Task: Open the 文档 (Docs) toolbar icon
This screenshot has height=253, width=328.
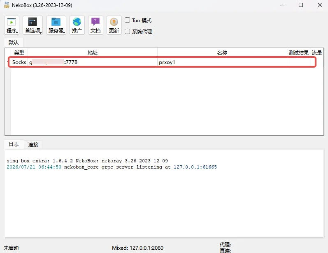Action: coord(95,25)
